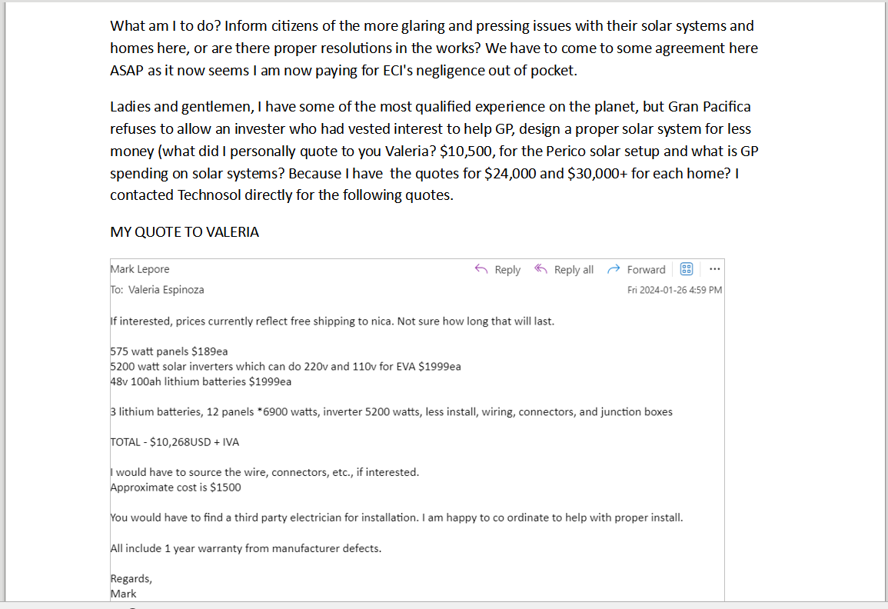Click sender name Mark Lepore
888x609 pixels.
(140, 269)
